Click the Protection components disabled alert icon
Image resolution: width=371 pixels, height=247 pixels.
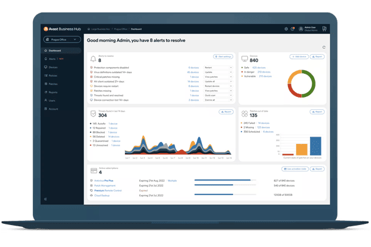[x=92, y=68]
